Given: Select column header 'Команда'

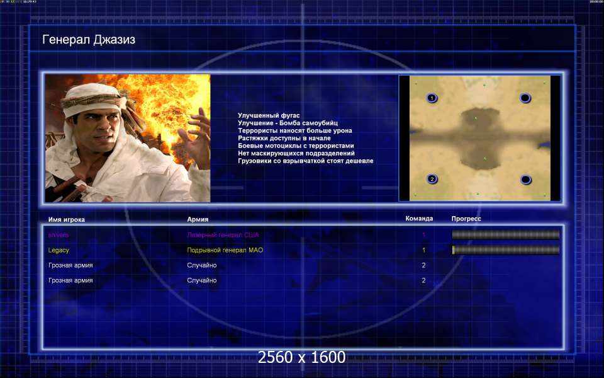Looking at the screenshot, I should (419, 219).
